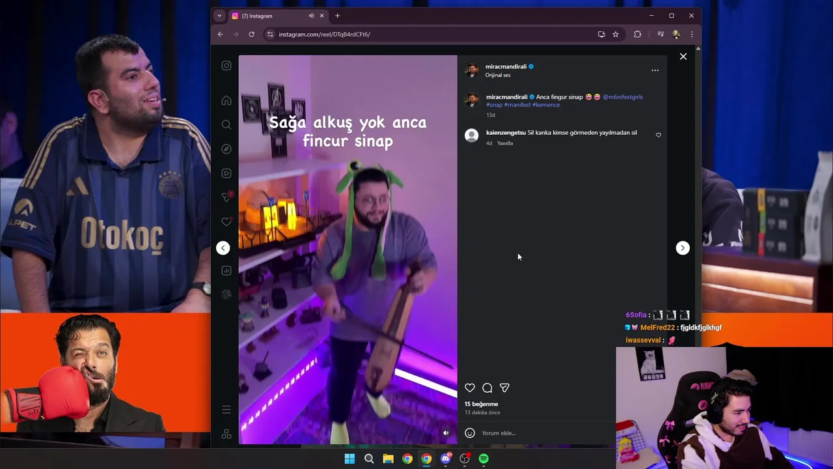The image size is (833, 469).
Task: Switch to the active Chrome taskbar window
Action: click(x=426, y=459)
